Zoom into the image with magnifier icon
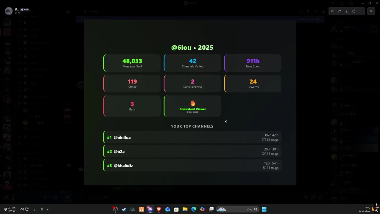The width and height of the screenshot is (380, 214). click(x=332, y=11)
